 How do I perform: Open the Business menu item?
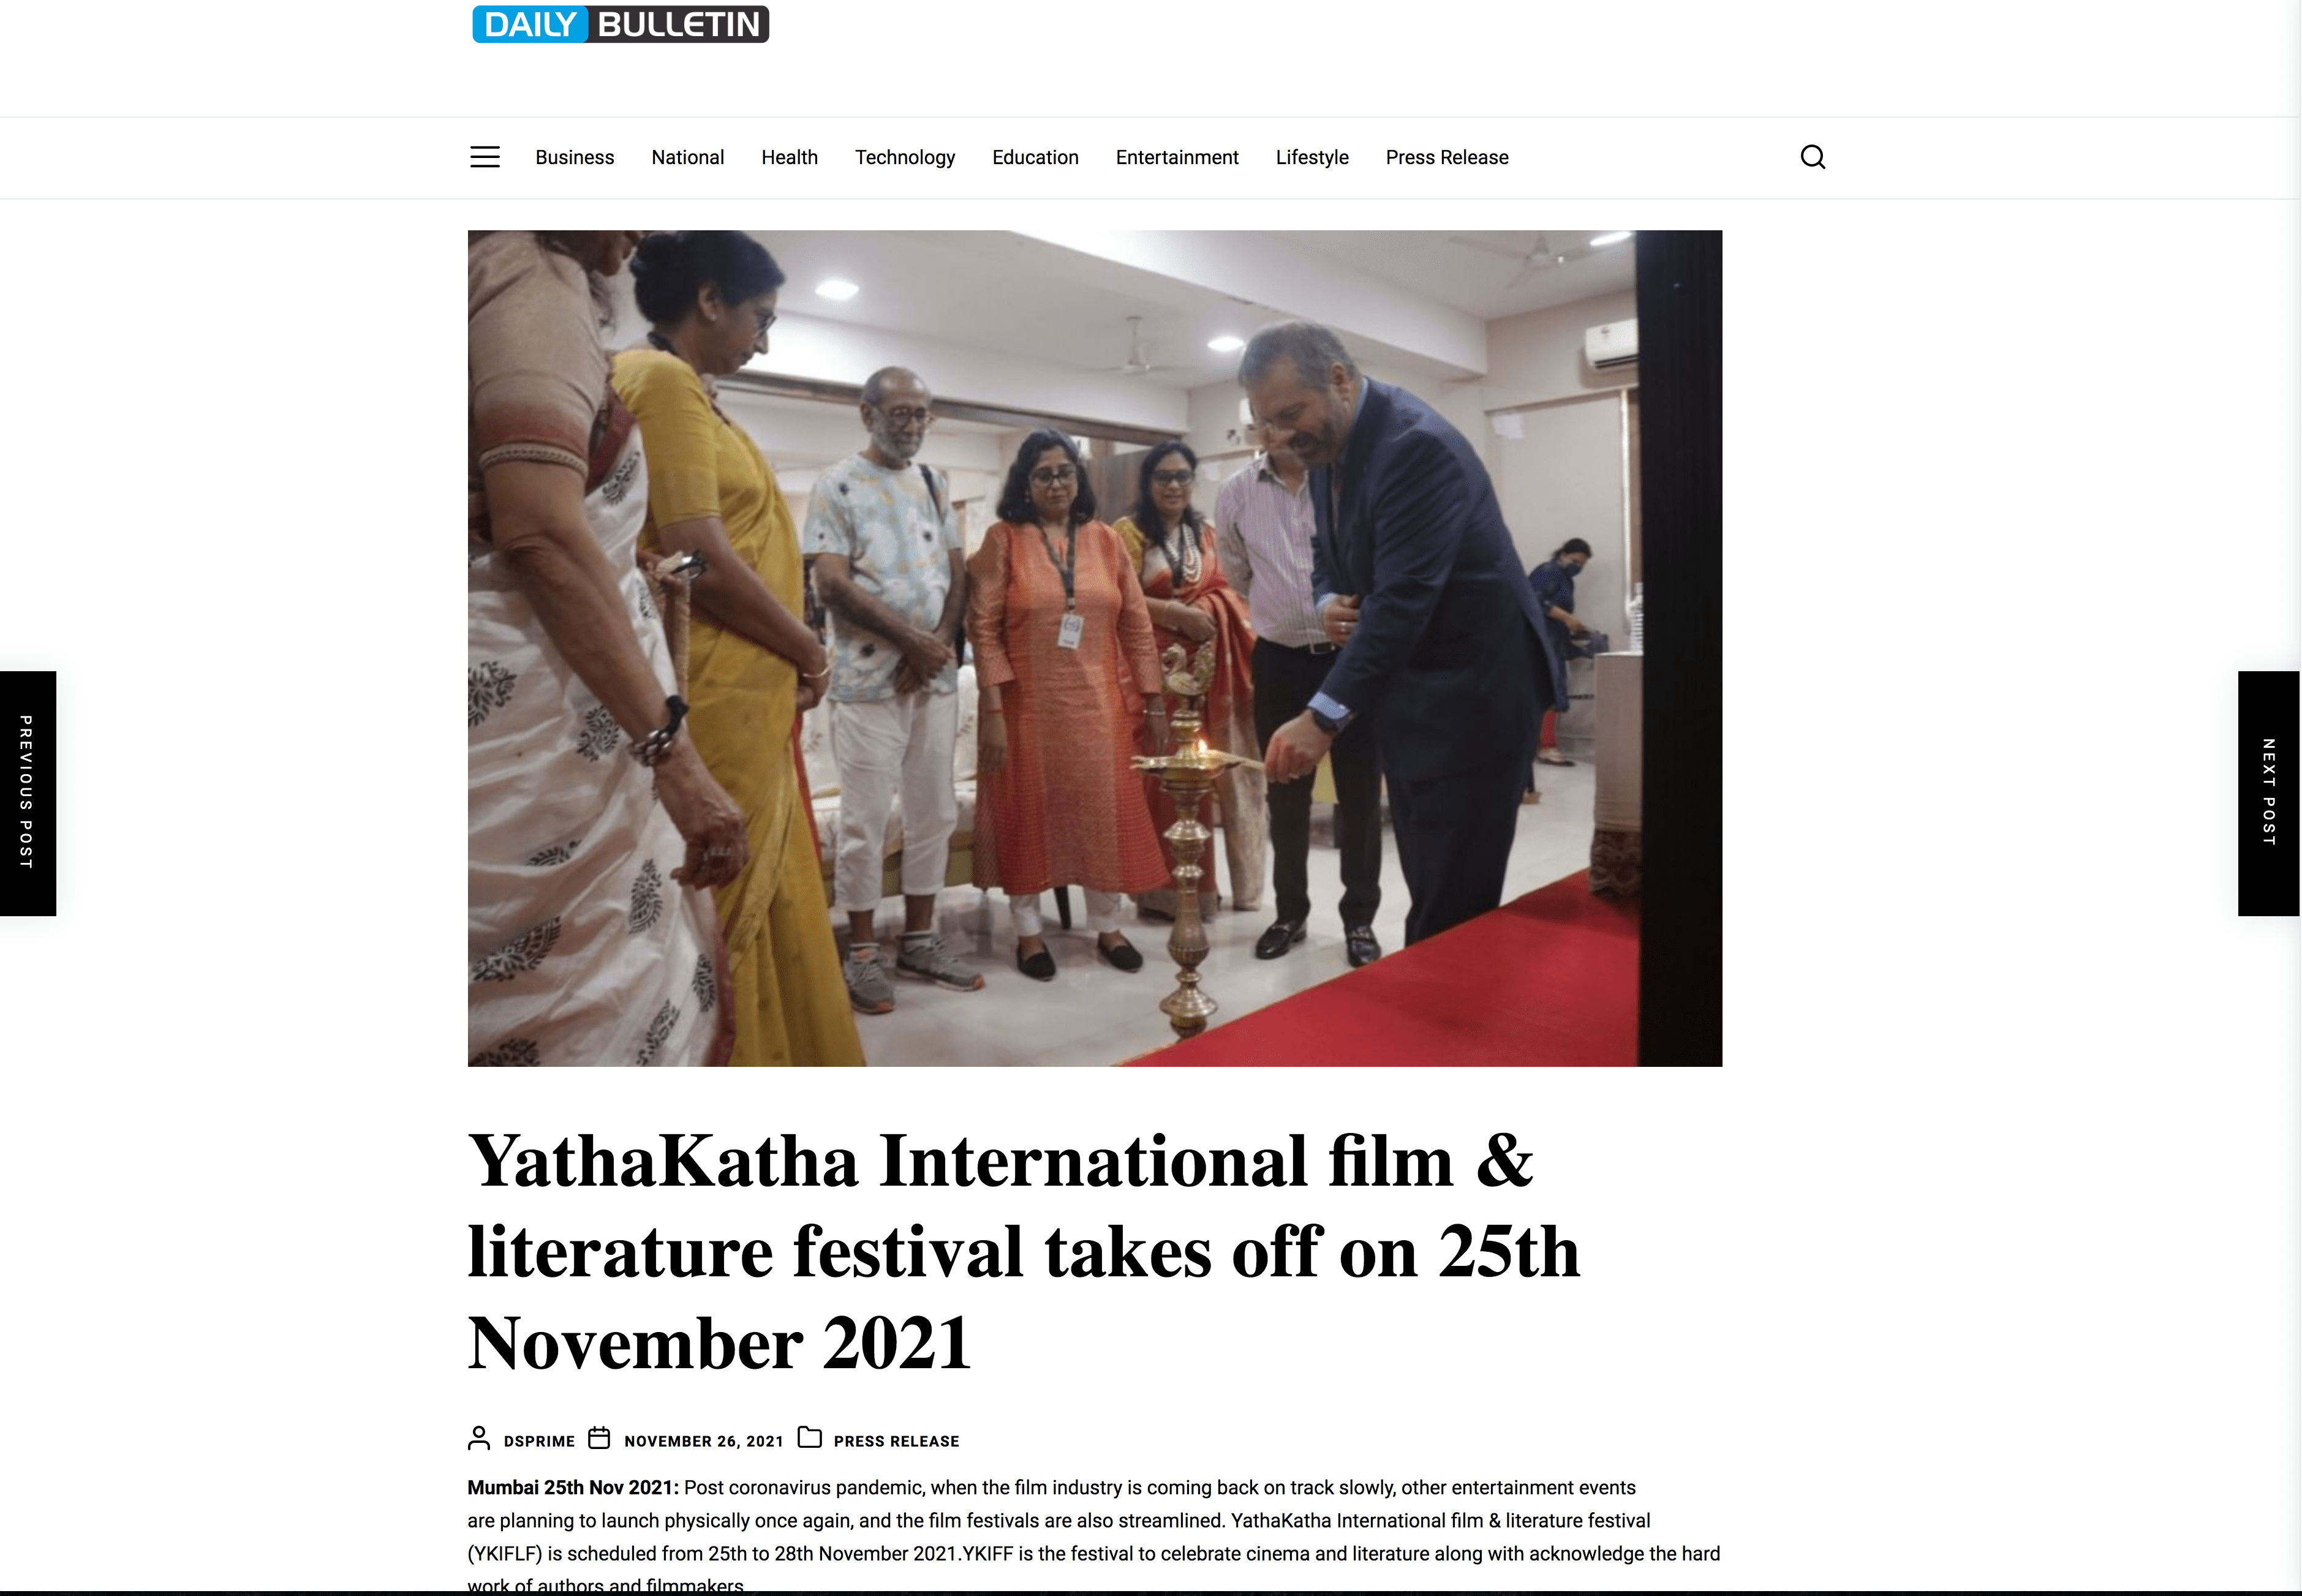point(575,157)
